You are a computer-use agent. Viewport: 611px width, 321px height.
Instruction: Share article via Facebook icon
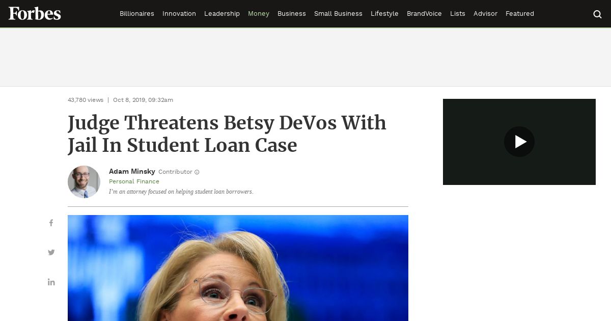point(51,223)
